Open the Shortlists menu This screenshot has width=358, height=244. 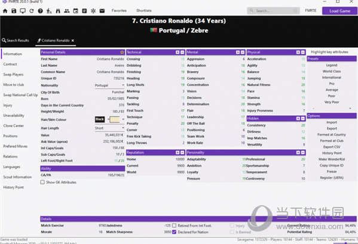click(144, 11)
